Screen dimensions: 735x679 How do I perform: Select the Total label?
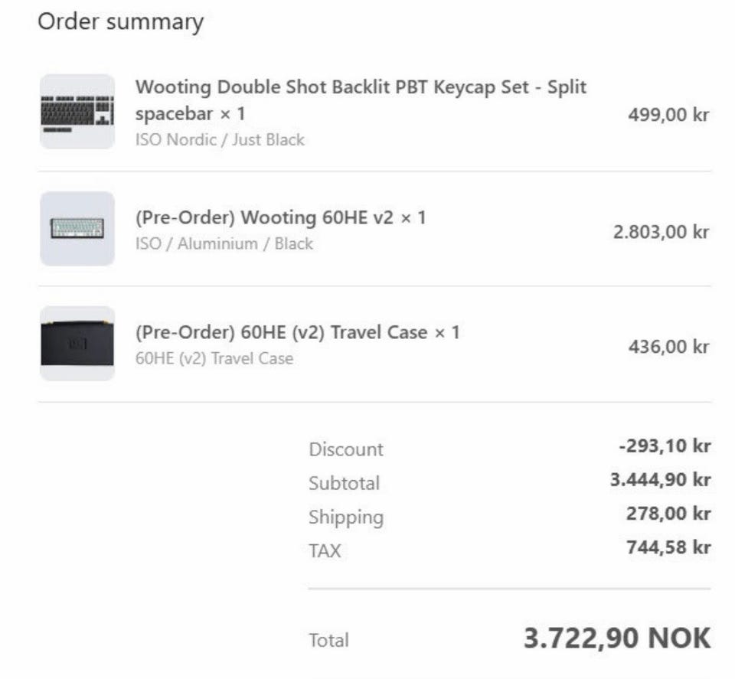click(x=328, y=640)
